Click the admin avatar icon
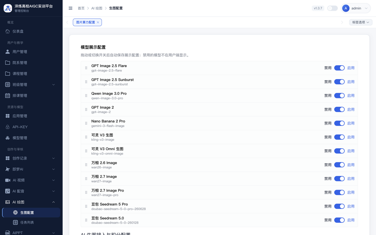376x235 pixels. (346, 8)
